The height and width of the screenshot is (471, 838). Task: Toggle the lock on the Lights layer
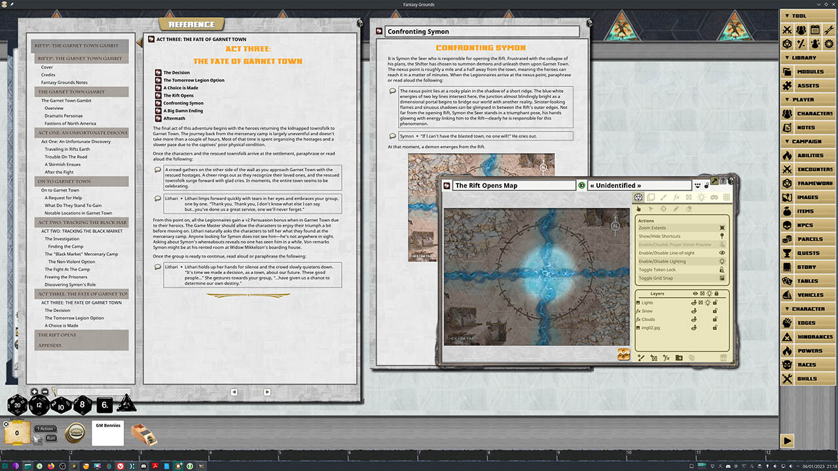coord(715,303)
